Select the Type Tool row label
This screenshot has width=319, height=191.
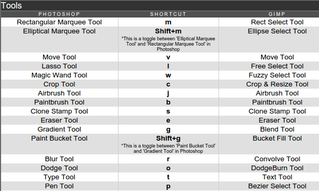pos(59,177)
